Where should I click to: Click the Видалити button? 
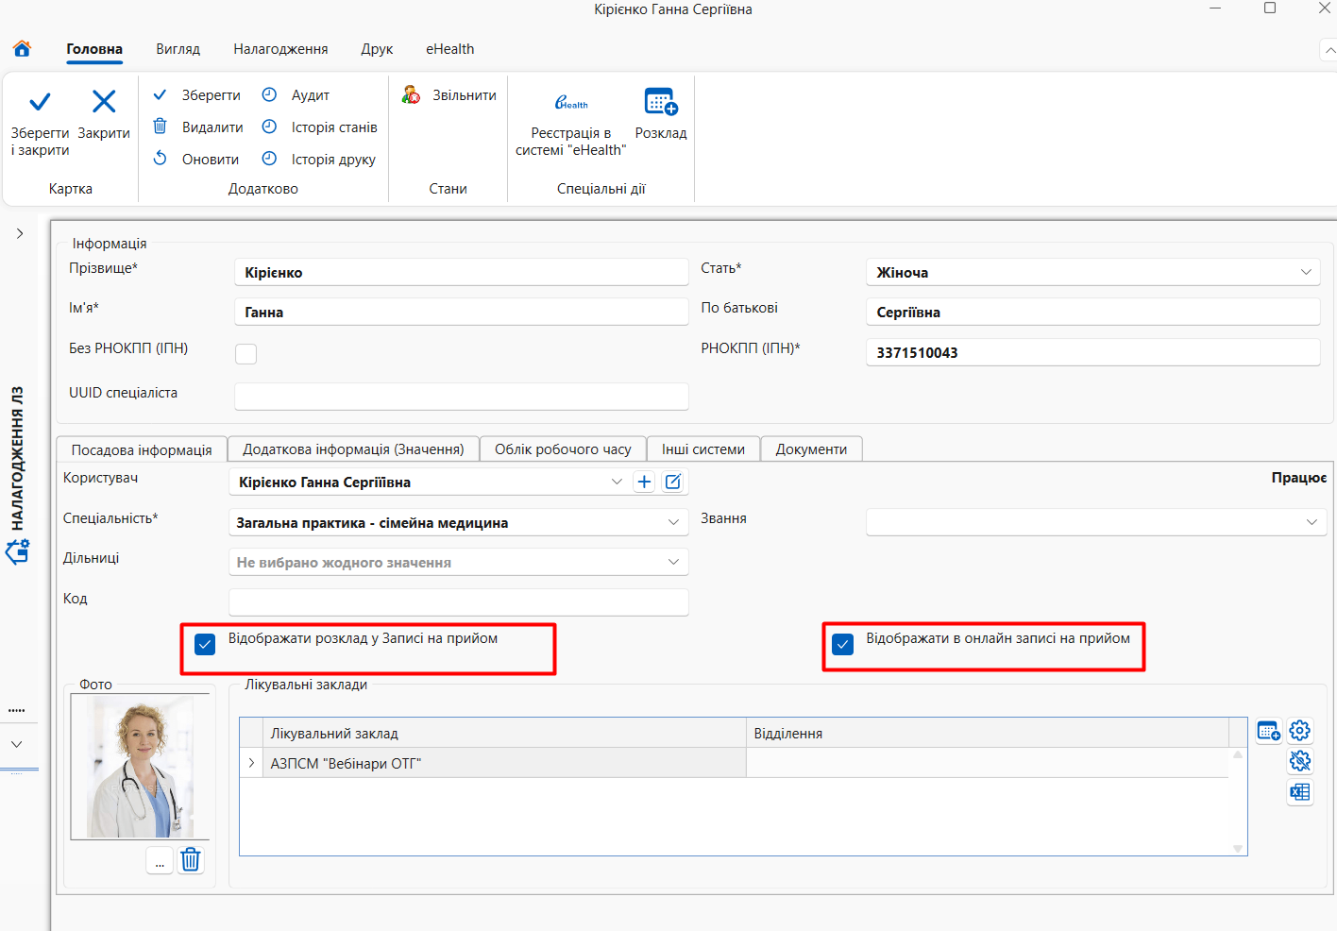[x=198, y=127]
